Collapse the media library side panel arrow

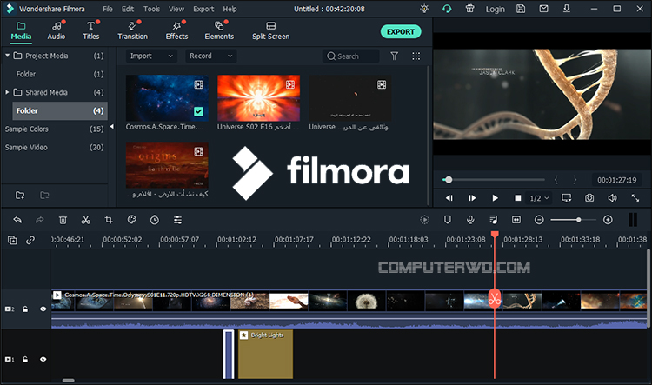(x=111, y=126)
